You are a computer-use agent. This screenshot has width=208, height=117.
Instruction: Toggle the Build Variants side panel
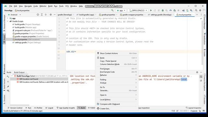tap(4, 84)
